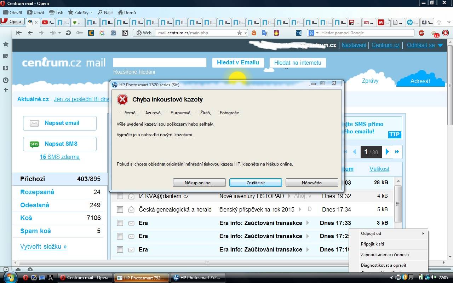Viewport: 453px width, 283px height.
Task: Open a new tab with plus icon
Action: (439, 22)
